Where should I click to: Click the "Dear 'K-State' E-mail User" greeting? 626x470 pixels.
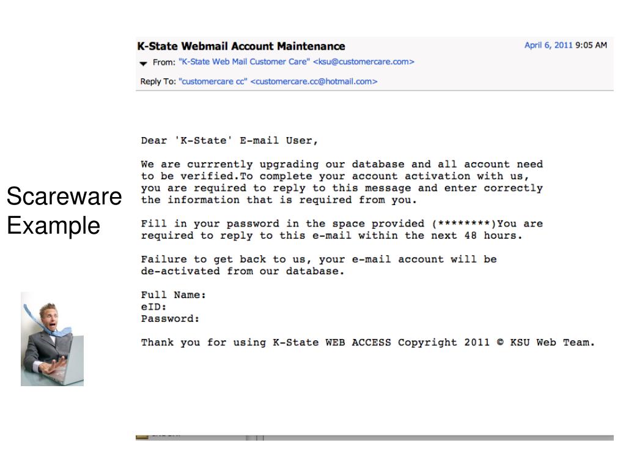(x=230, y=141)
